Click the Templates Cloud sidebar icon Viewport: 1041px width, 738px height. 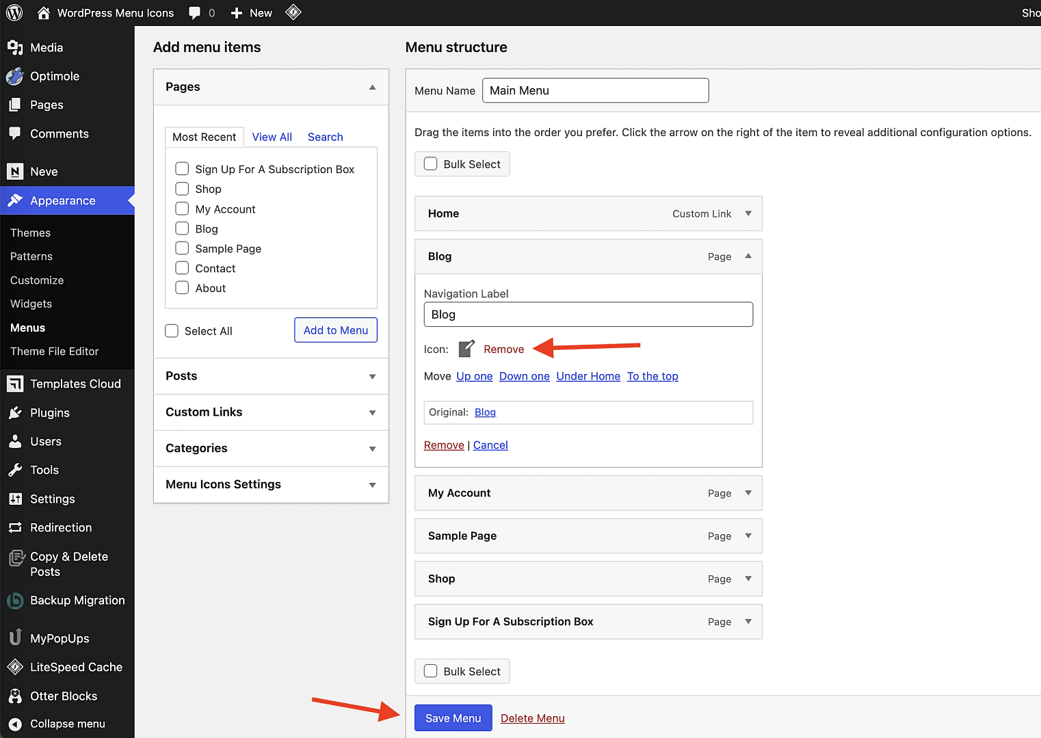(15, 384)
